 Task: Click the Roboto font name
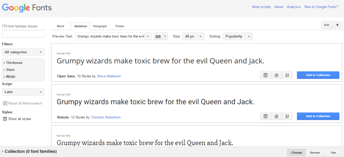click(63, 117)
